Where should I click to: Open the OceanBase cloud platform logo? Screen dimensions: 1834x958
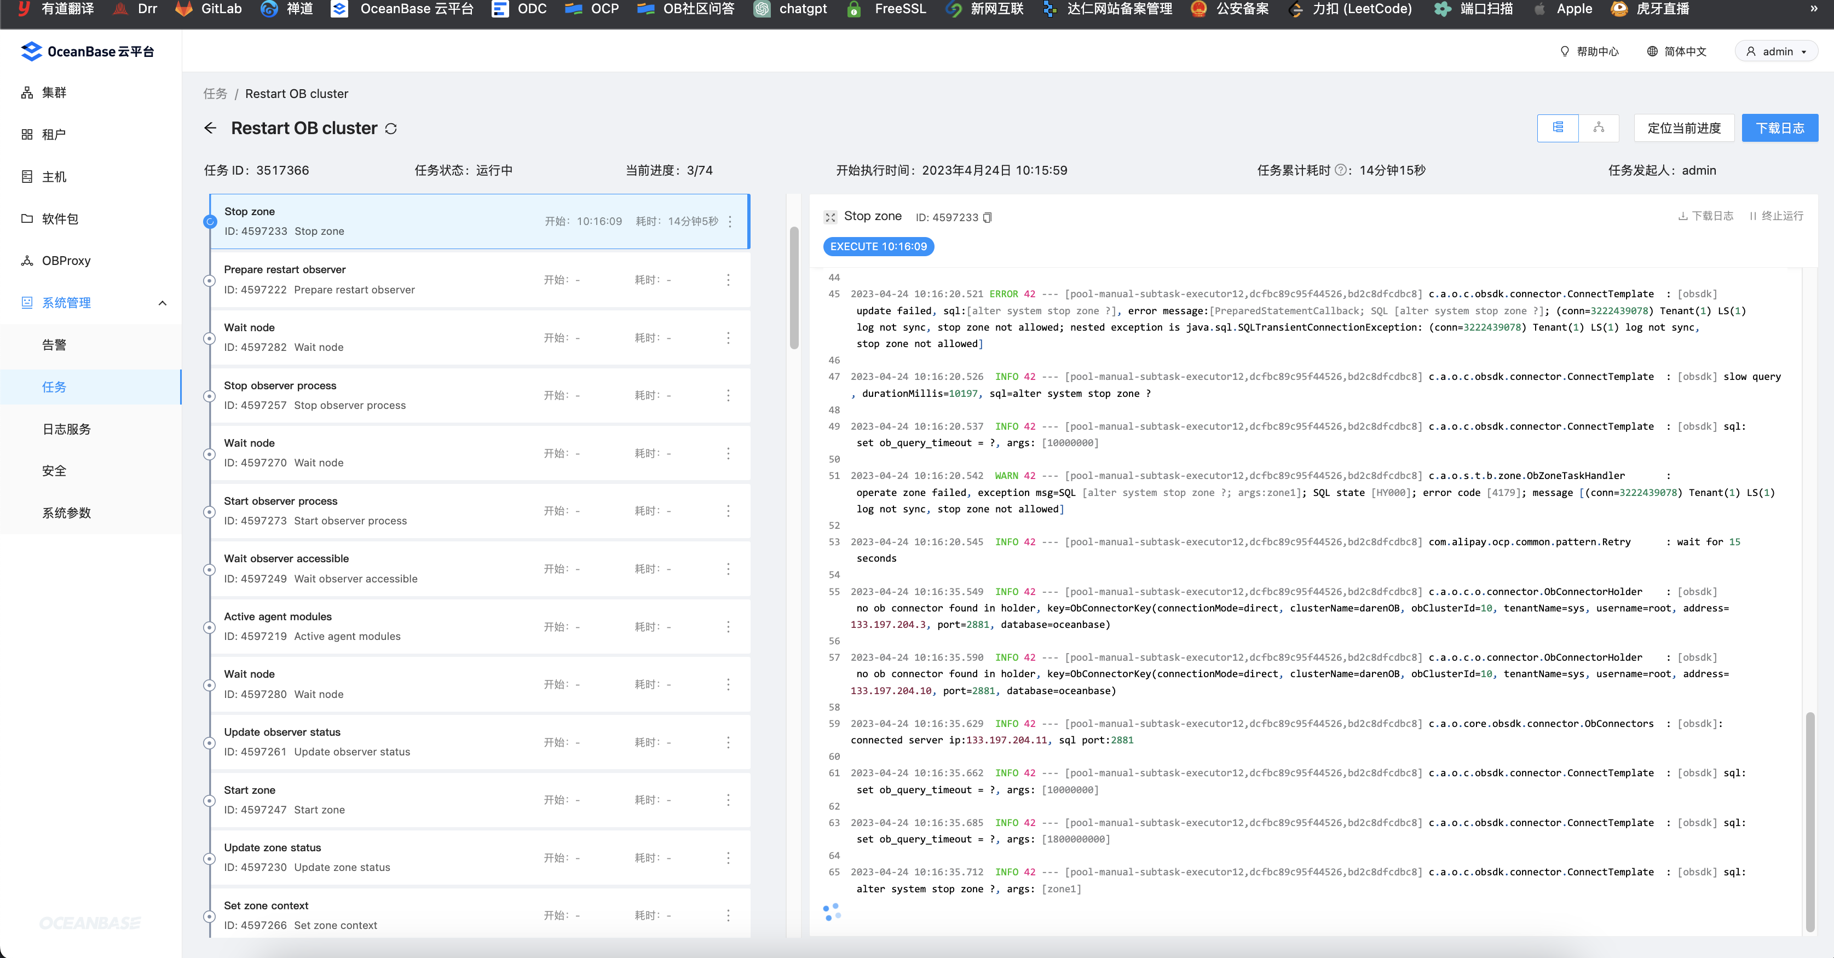click(87, 51)
